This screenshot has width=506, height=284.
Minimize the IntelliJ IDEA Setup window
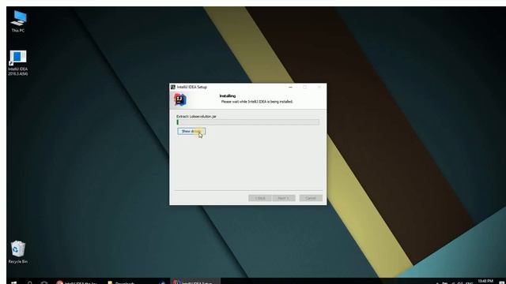(x=290, y=87)
